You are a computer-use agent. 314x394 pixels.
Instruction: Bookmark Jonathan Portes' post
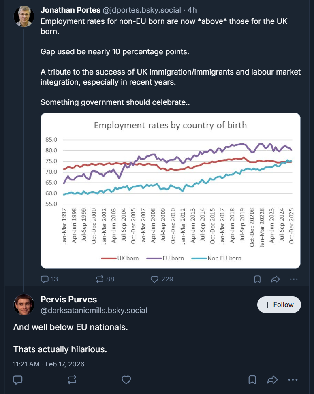257,279
